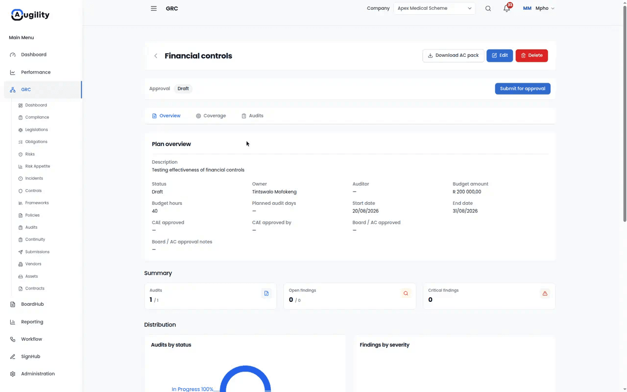Viewport: 627px width, 392px height.
Task: Click the Open findings magnifier icon
Action: tap(406, 294)
